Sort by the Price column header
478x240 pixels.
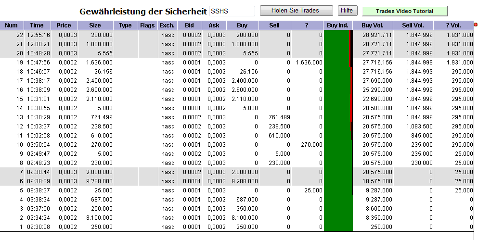(64, 25)
